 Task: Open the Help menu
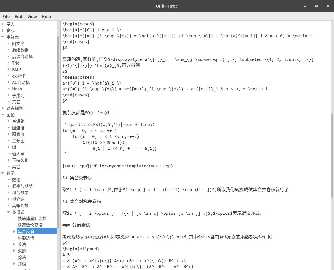tap(46, 17)
